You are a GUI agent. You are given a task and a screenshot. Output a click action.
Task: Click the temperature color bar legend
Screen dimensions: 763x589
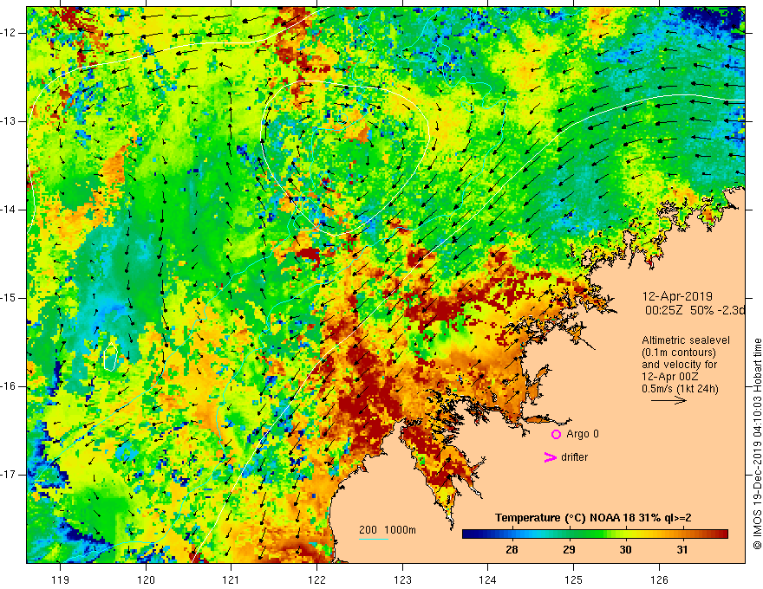click(x=595, y=534)
